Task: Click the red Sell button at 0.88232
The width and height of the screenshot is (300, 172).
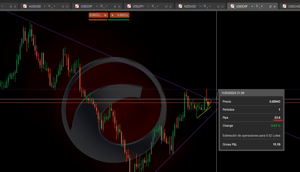Action: coord(98,15)
